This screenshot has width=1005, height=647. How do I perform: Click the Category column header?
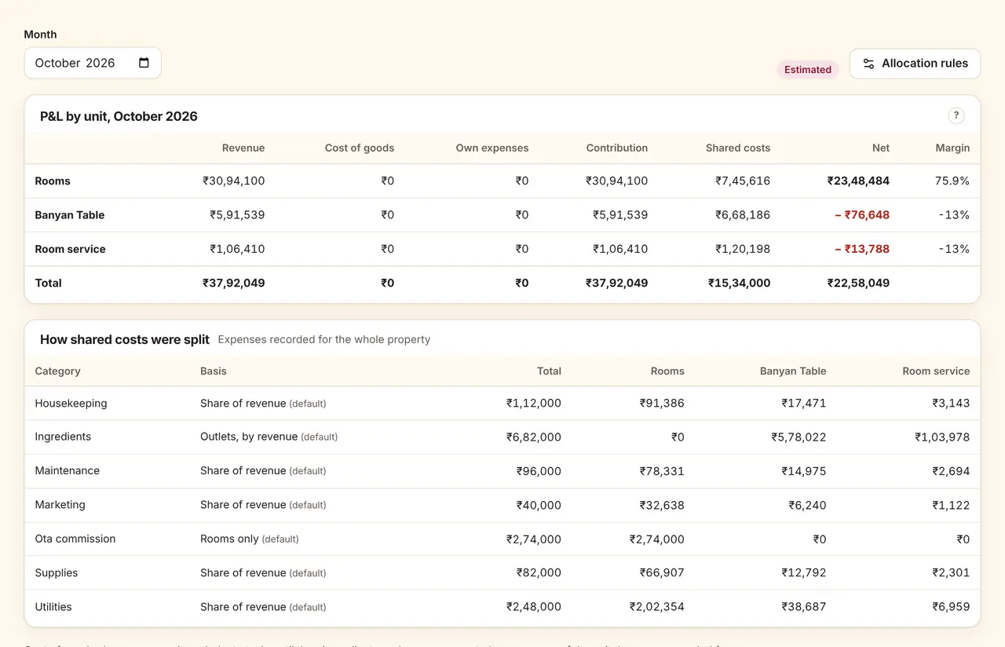point(58,371)
